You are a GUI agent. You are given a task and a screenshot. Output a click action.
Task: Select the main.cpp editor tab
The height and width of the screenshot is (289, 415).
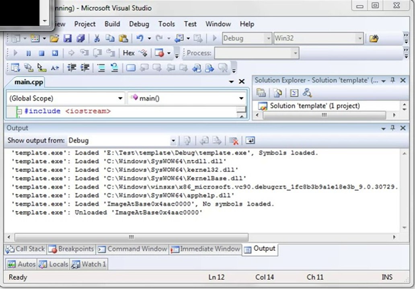click(28, 82)
